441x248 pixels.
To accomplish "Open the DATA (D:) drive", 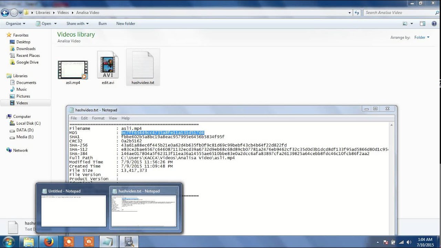I will (x=25, y=130).
